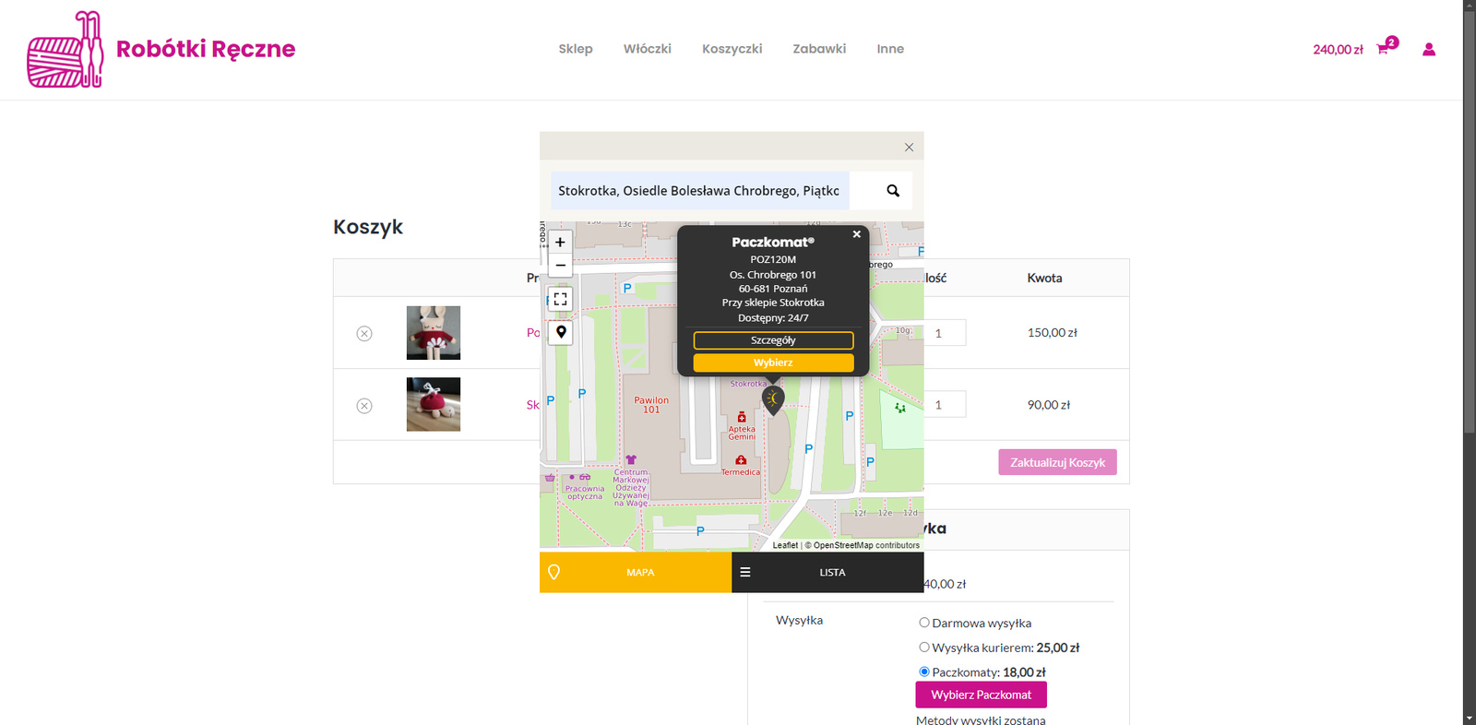Close the parcel locker map modal
The image size is (1476, 725).
[909, 148]
